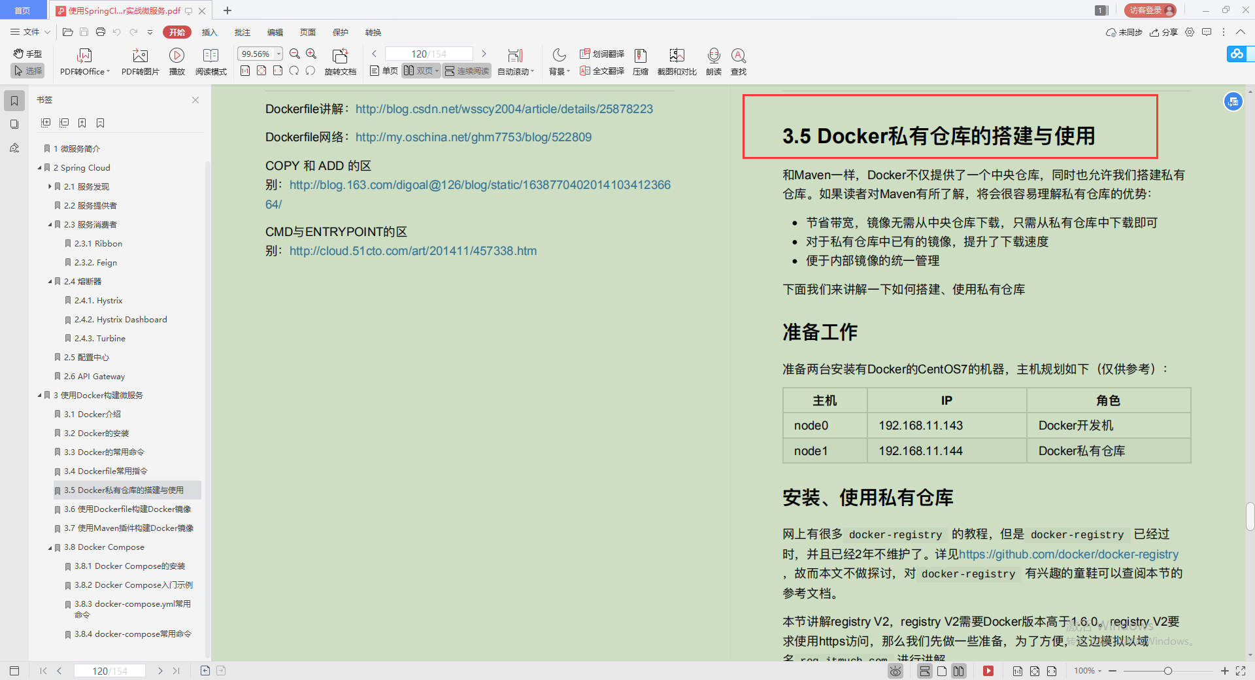
Task: Open the 页面 page tab
Action: [307, 32]
